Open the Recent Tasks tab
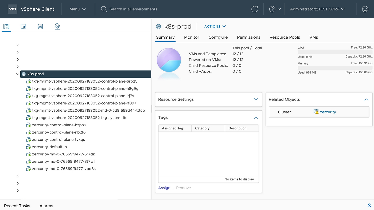The image size is (374, 210). click(x=17, y=206)
